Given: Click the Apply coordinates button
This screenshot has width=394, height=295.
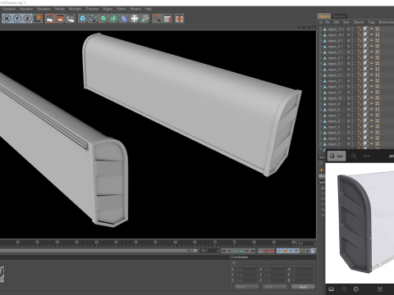Looking at the screenshot, I should click(303, 287).
